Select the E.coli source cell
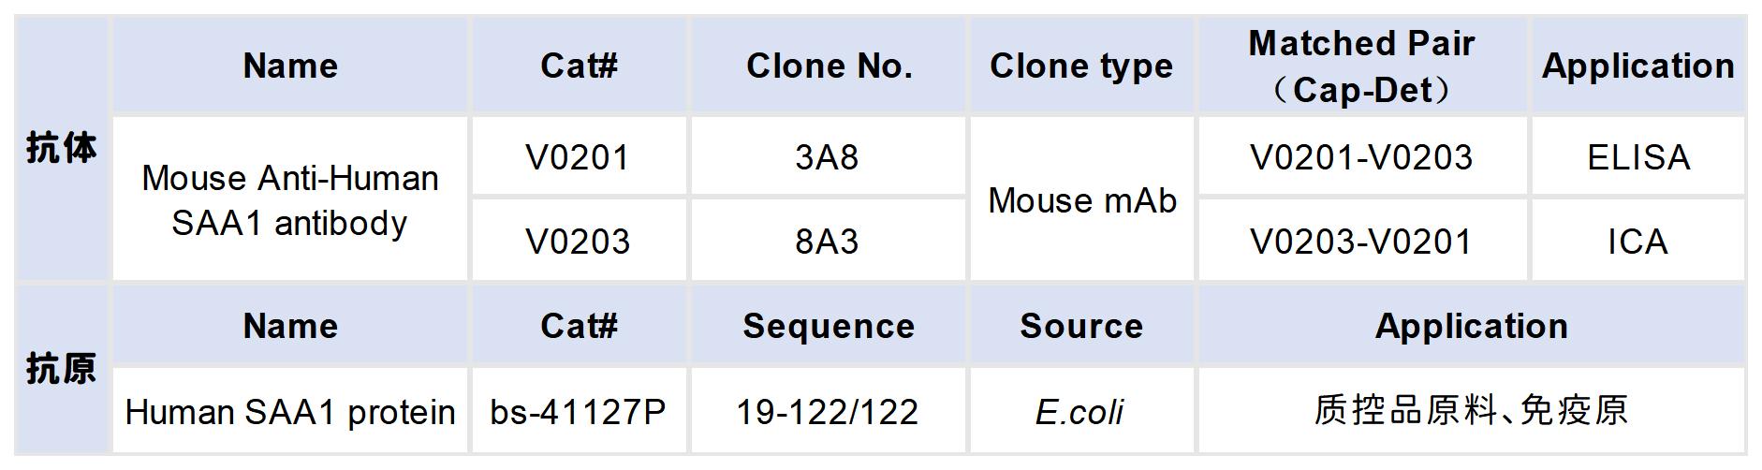This screenshot has height=470, width=1762. coord(1079,412)
